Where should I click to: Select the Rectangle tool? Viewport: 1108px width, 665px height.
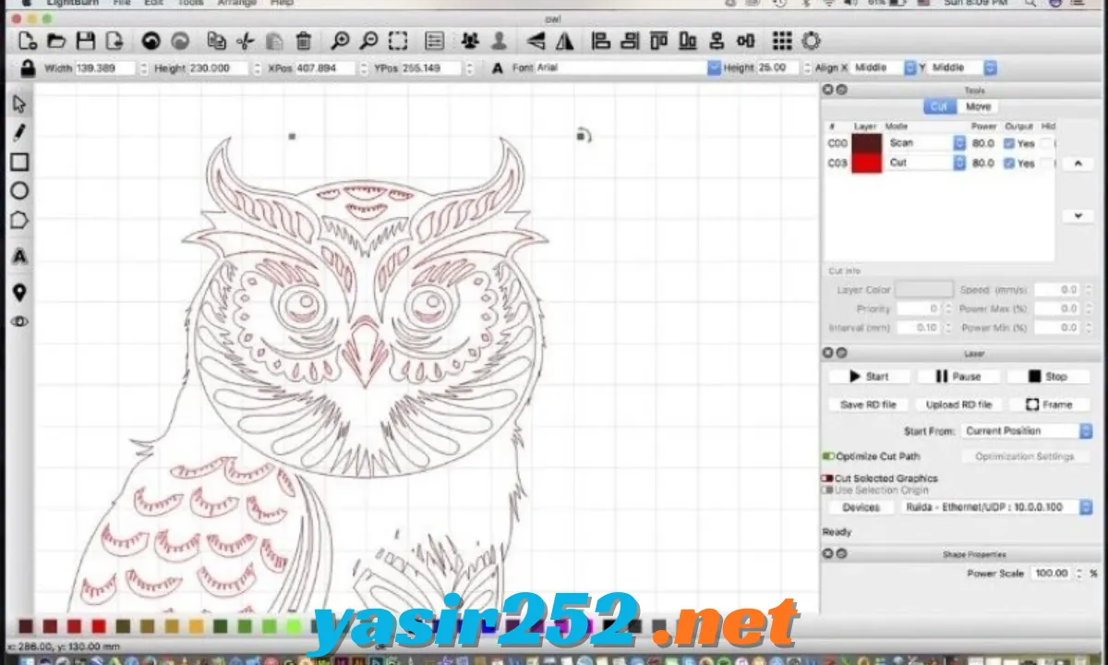(x=19, y=162)
